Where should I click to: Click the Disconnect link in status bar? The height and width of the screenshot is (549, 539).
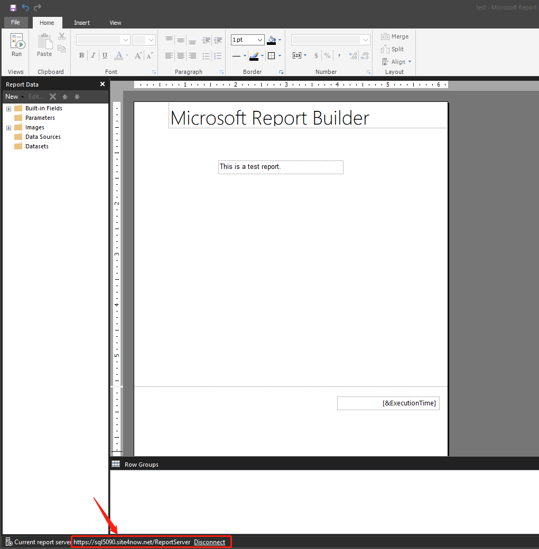(209, 542)
